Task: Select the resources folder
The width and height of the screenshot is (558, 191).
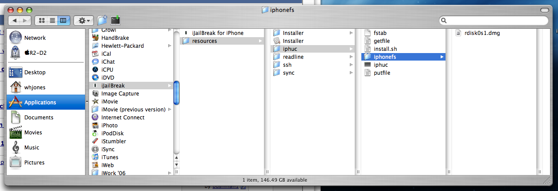Action: [222, 41]
